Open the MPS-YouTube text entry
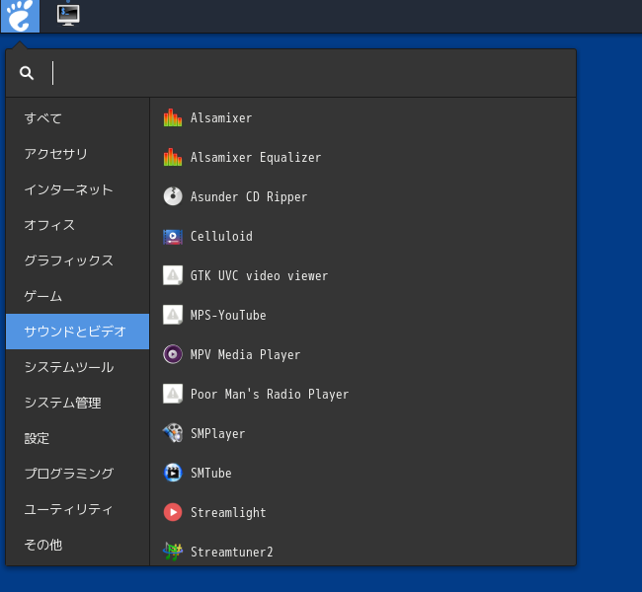The height and width of the screenshot is (592, 642). point(228,315)
